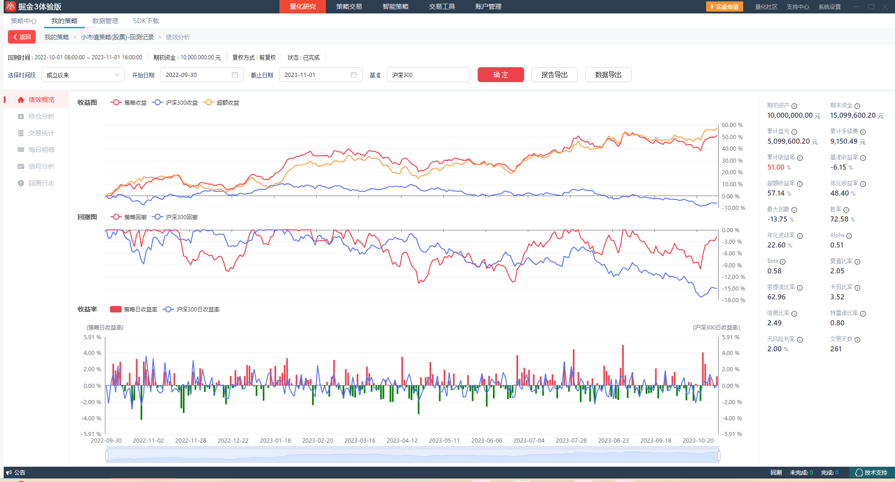The image size is (895, 482).
Task: Click the 公告 announcement megaphone icon
Action: coord(9,473)
